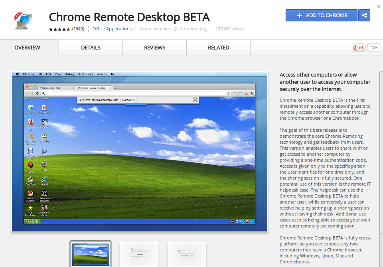383x267 pixels.
Task: Click the Start button in the screenshot
Action: 33,222
